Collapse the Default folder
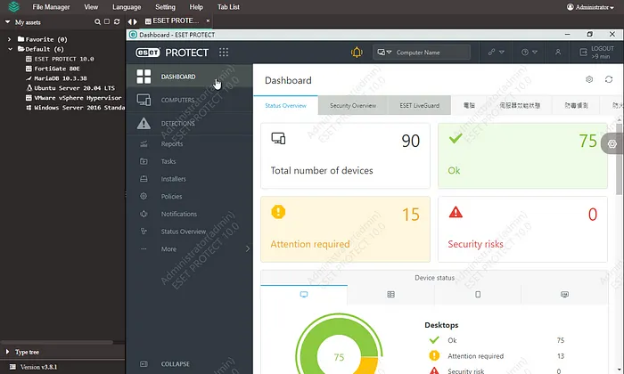This screenshot has height=374, width=624. click(10, 49)
